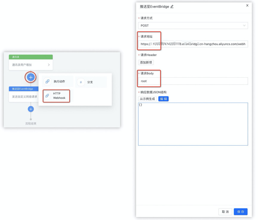Select the blue 推送至EventBridge node header
258x220 pixels.
point(24,89)
